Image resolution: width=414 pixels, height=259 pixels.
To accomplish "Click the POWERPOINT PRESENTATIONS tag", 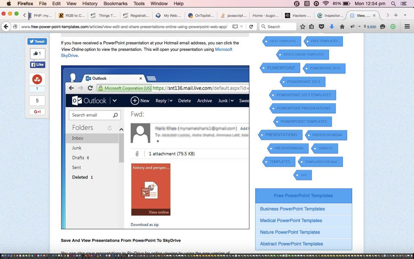I will [x=303, y=108].
